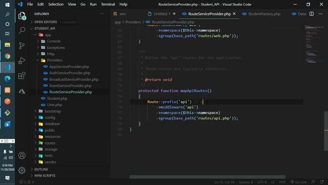Open the File menu
Image resolution: width=328 pixels, height=185 pixels.
click(30, 4)
